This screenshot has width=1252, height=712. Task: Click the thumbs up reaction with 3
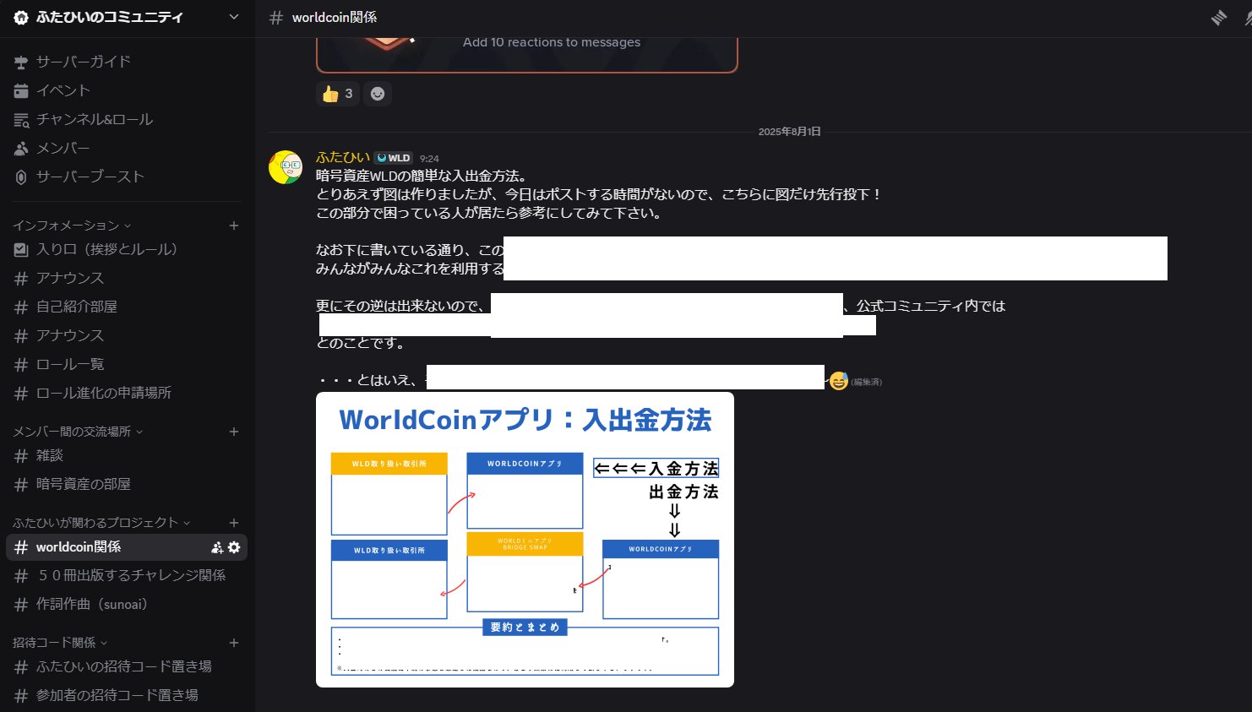pyautogui.click(x=338, y=94)
